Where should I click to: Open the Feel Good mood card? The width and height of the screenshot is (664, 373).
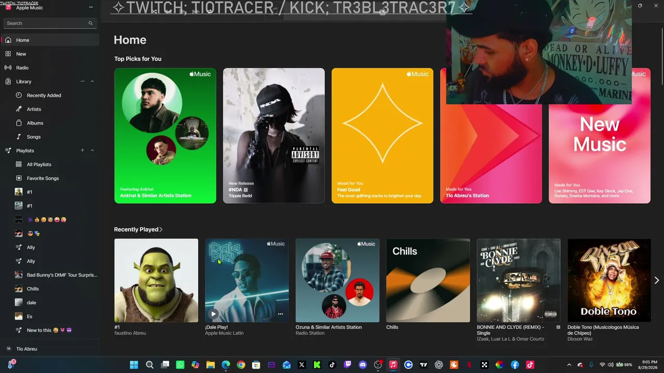[x=382, y=136]
